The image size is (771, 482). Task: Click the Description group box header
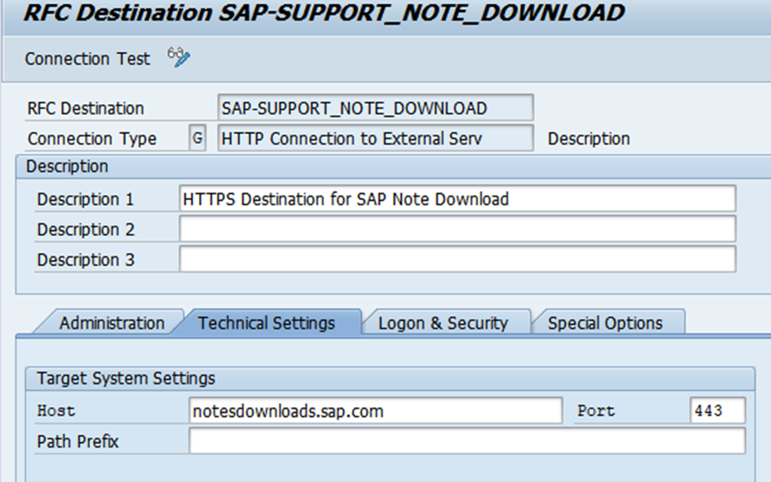tap(393, 167)
